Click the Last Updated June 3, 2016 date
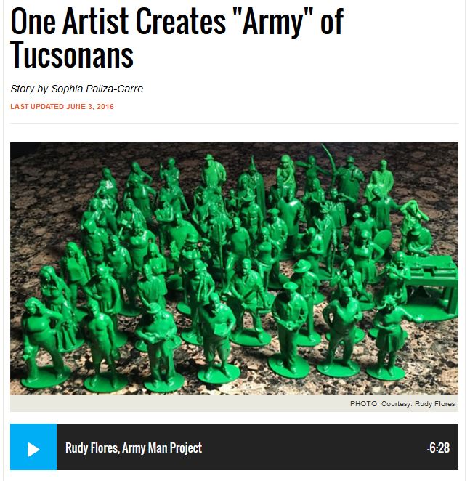 click(62, 107)
